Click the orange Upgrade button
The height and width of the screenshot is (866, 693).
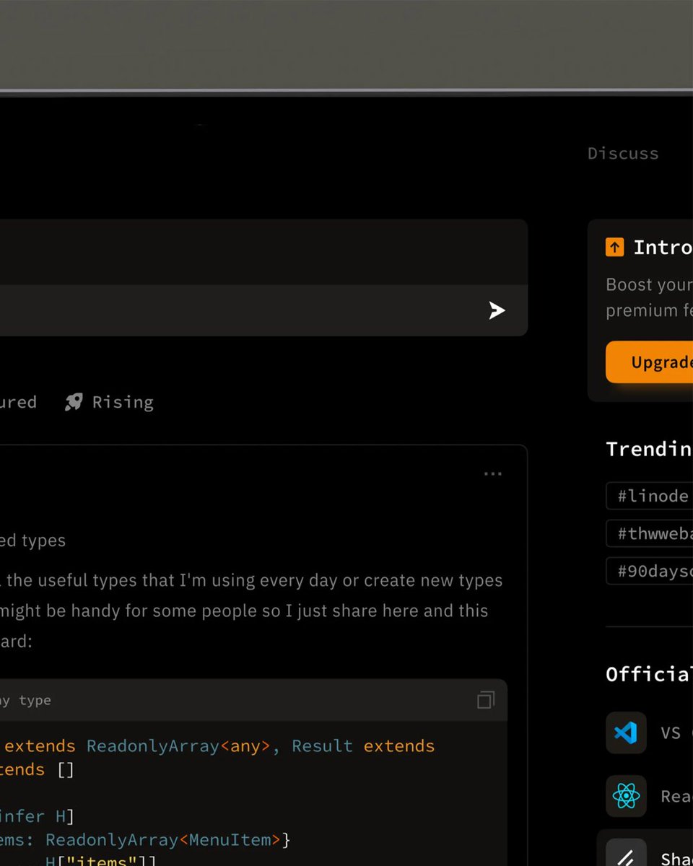[x=649, y=362]
